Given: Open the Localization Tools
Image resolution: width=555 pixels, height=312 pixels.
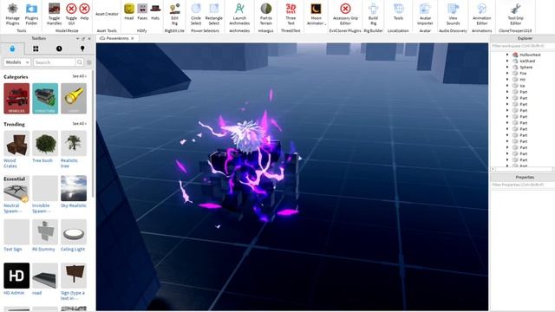Looking at the screenshot, I should point(398,11).
